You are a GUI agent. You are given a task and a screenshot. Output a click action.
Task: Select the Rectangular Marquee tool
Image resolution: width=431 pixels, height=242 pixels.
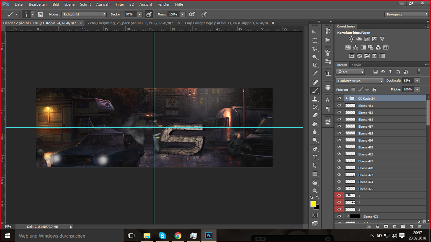coord(315,41)
